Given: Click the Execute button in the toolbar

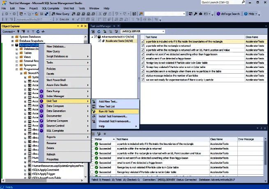Looking at the screenshot, I should pyautogui.click(x=63, y=19).
